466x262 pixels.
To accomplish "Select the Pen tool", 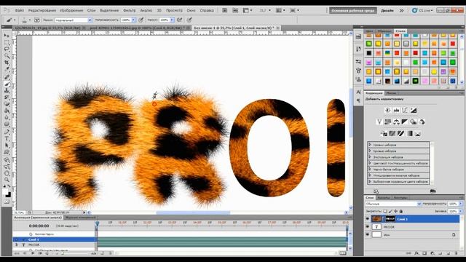I will point(7,132).
